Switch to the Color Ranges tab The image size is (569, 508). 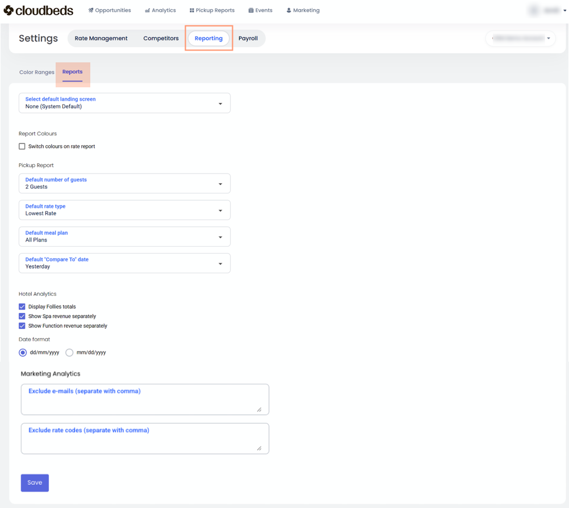(37, 73)
